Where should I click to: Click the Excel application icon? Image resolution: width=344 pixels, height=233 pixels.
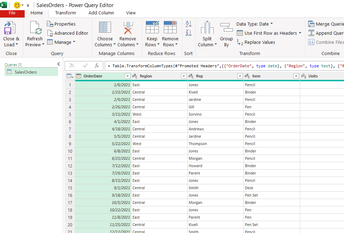(x=4, y=5)
